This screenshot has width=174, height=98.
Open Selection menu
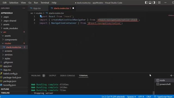pyautogui.click(x=14, y=3)
